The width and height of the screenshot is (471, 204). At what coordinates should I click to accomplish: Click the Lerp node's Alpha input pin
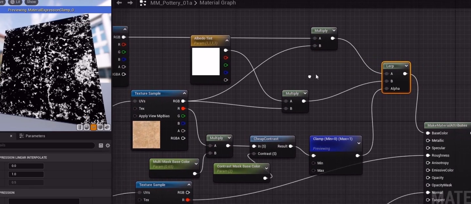(x=387, y=88)
